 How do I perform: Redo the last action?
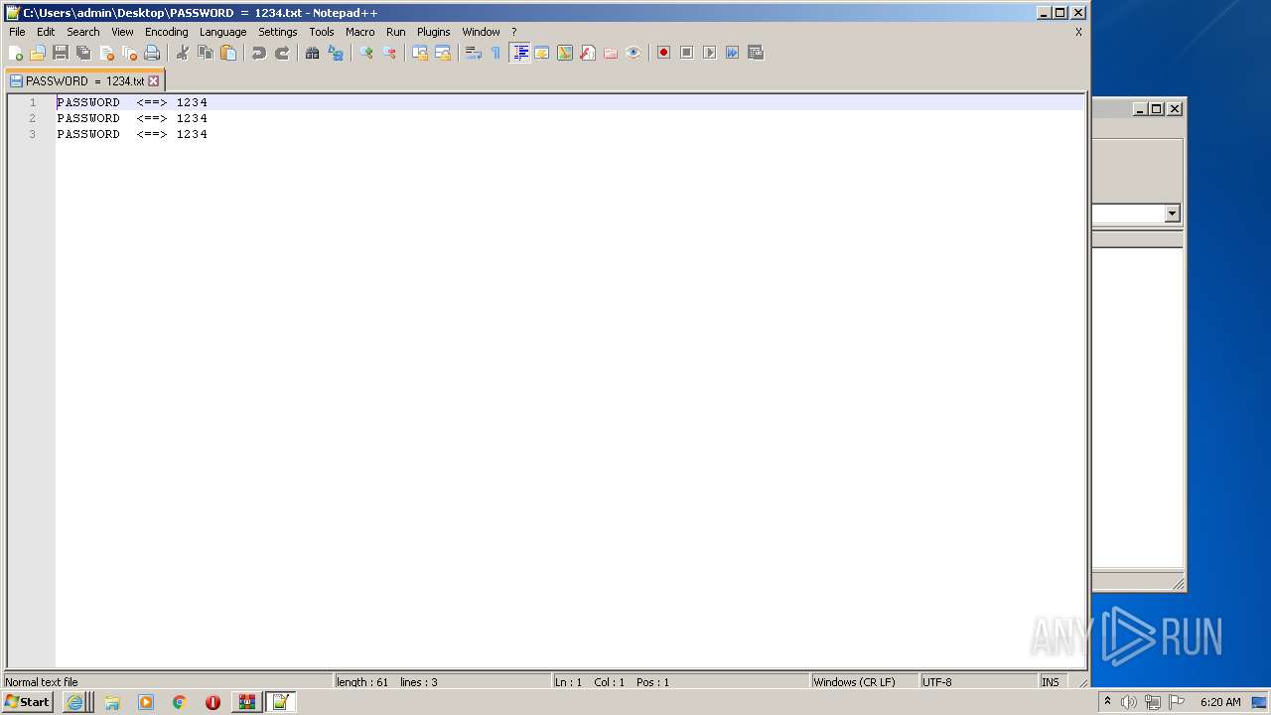(x=282, y=53)
